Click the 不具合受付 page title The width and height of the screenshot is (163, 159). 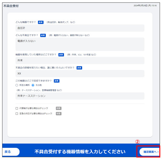click(11, 6)
